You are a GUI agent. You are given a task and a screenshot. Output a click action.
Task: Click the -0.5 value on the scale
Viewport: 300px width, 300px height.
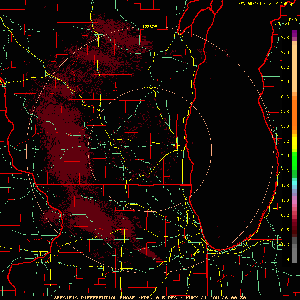284,230
